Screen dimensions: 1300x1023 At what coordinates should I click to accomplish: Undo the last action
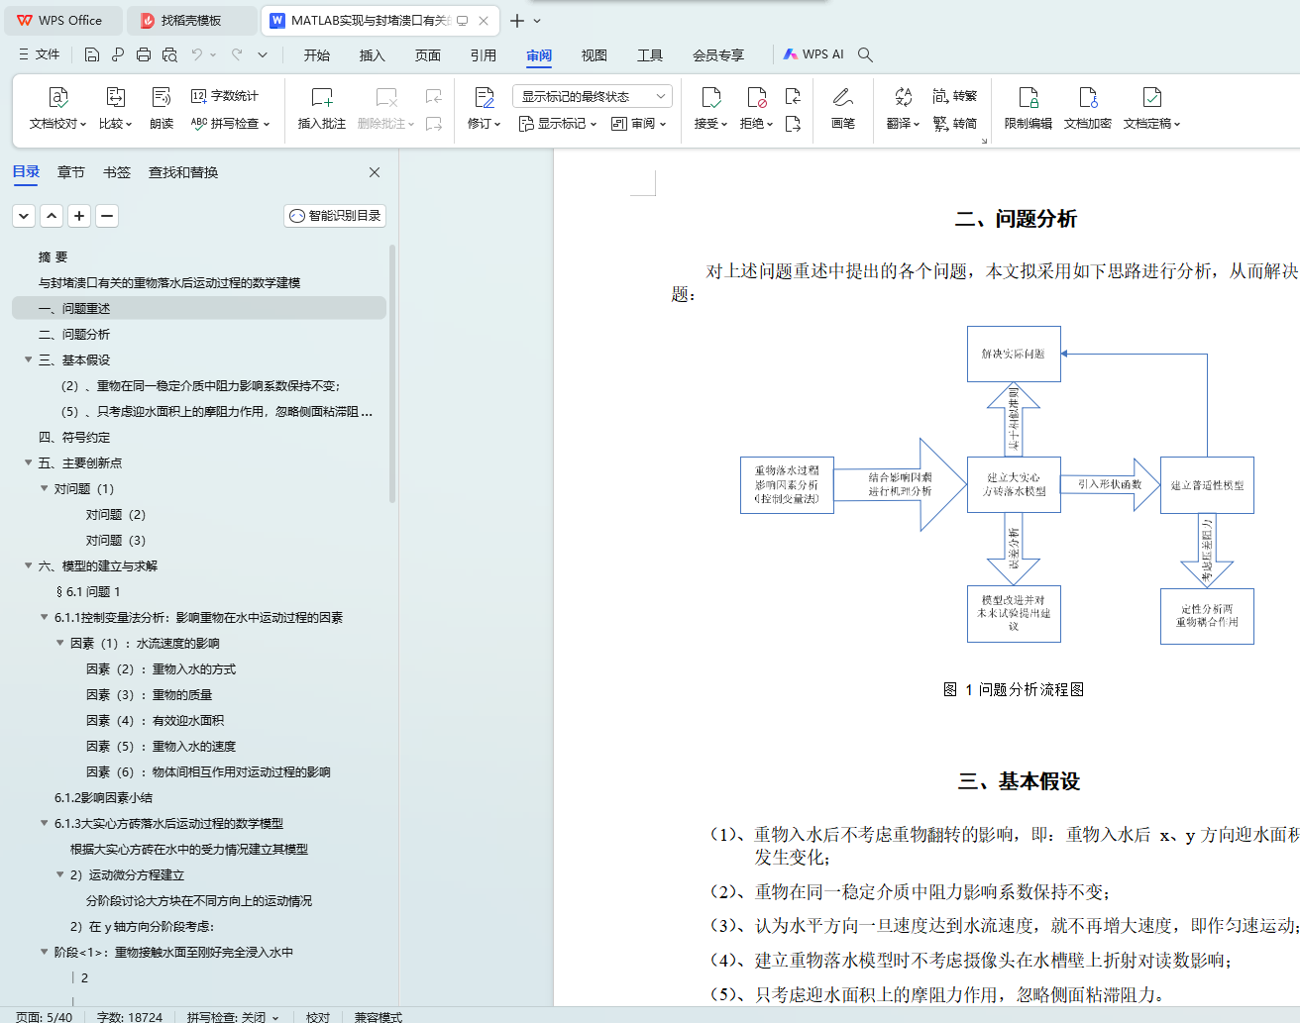click(197, 54)
